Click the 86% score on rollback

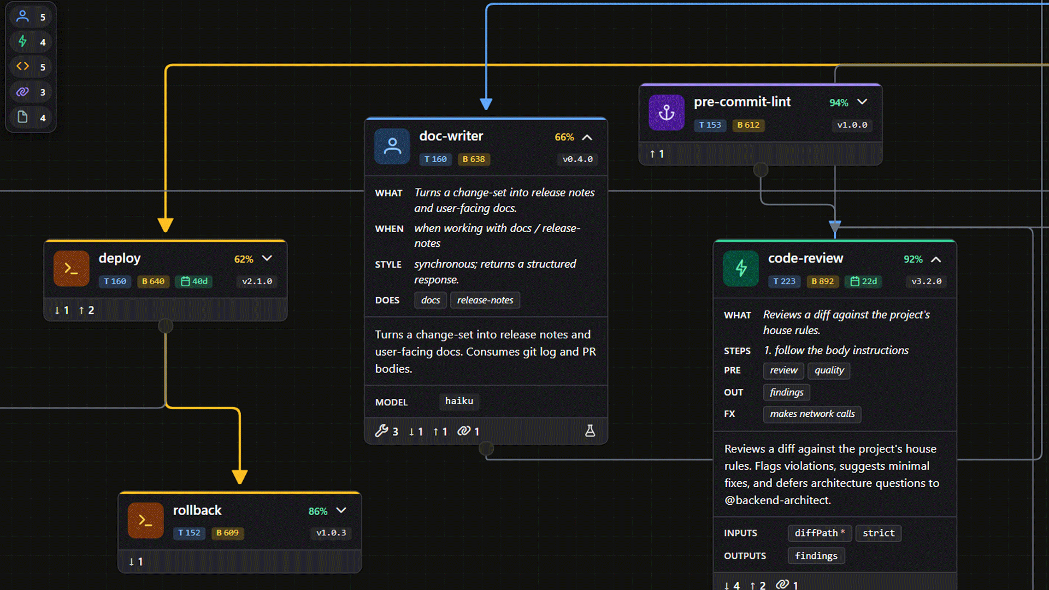click(318, 511)
